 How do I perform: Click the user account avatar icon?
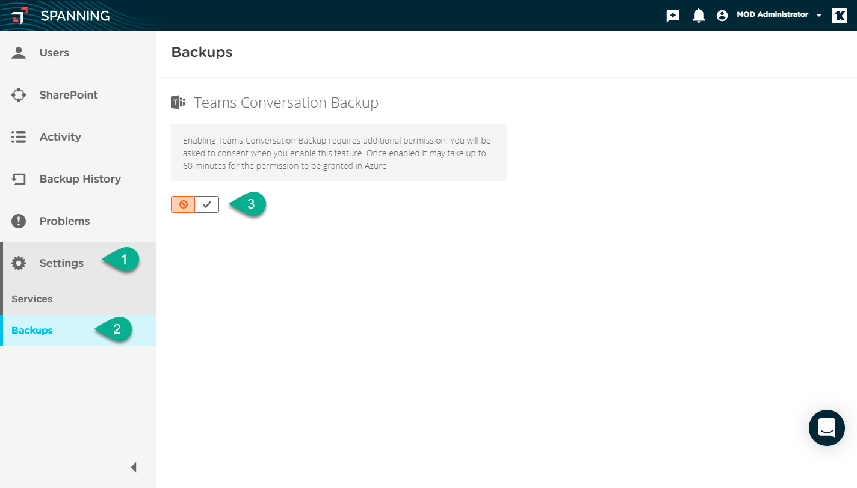tap(722, 16)
